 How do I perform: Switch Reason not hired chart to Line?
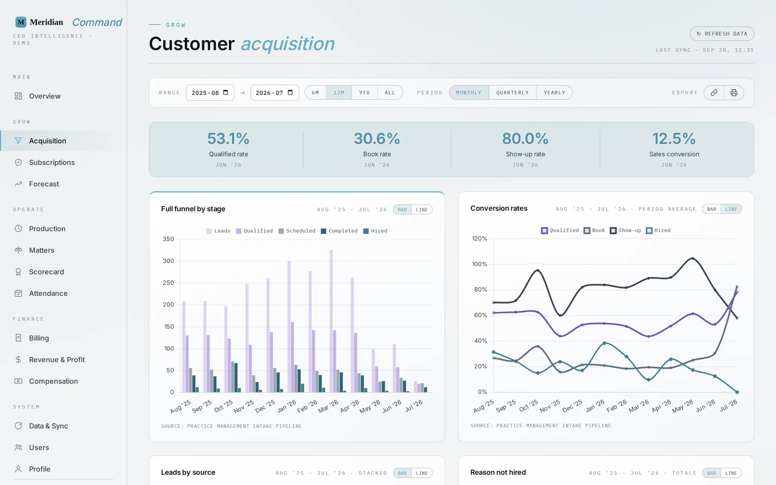731,473
